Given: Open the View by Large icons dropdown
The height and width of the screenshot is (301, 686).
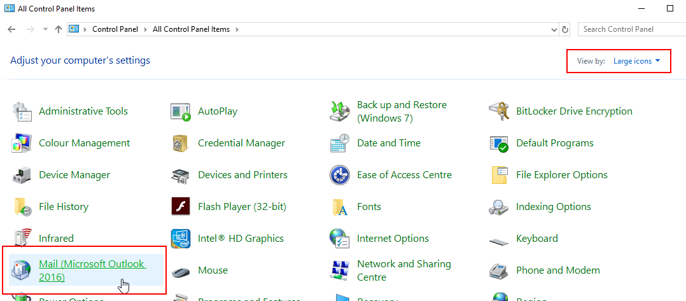Looking at the screenshot, I should click(x=636, y=61).
